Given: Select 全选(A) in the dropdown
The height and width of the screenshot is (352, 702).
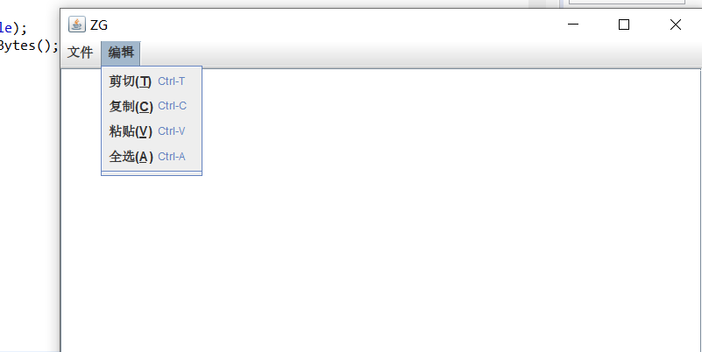Looking at the screenshot, I should [x=152, y=157].
